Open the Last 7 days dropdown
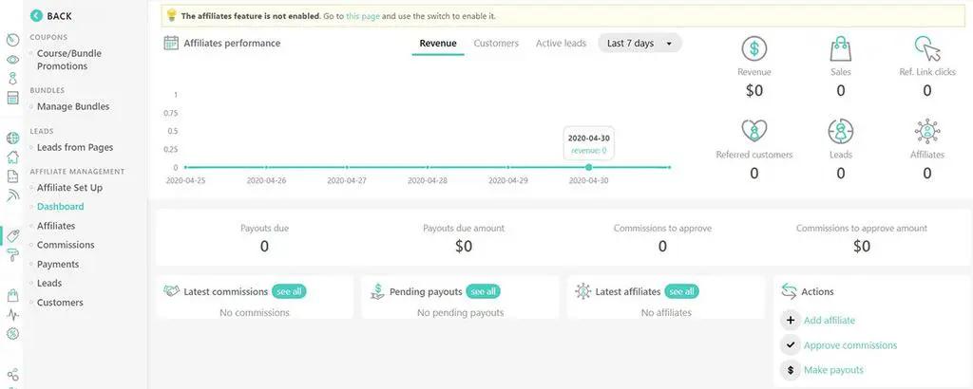 tap(639, 44)
